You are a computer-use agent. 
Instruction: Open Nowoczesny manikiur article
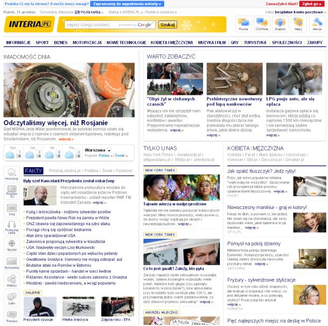[x=267, y=207]
